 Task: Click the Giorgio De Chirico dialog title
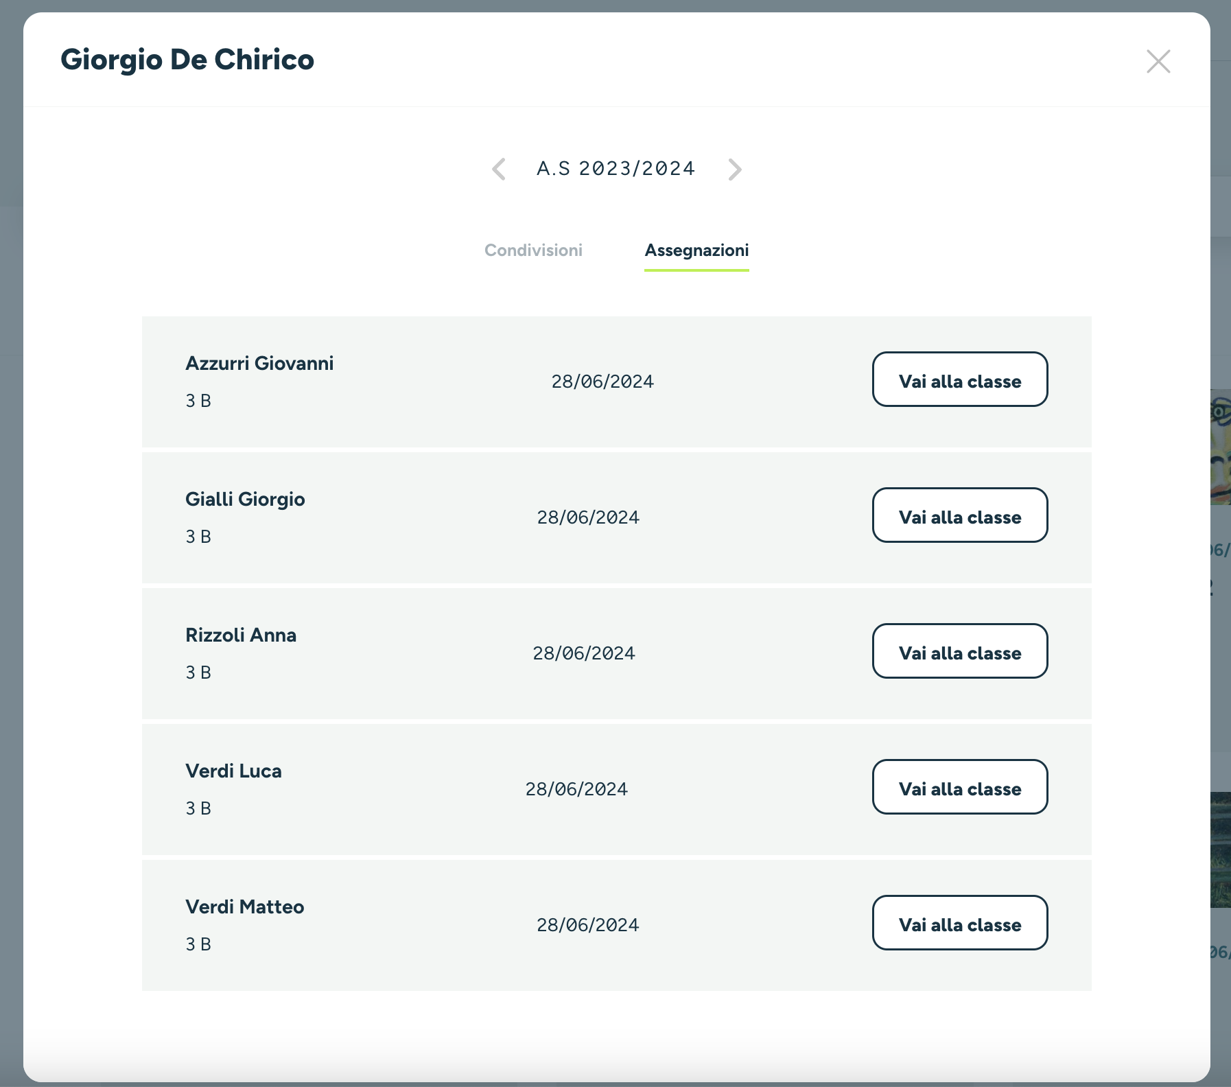(187, 60)
